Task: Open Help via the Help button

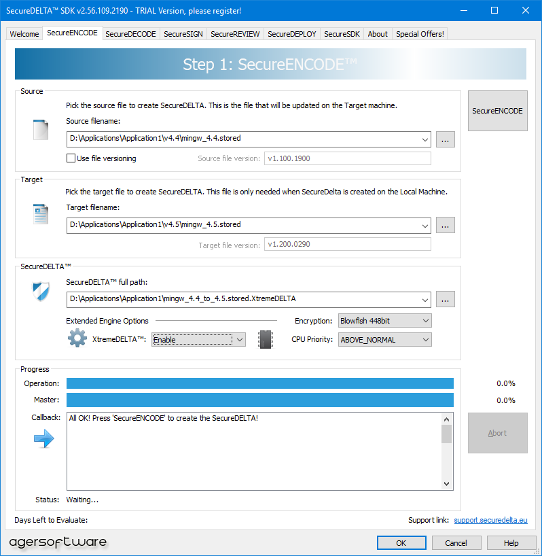Action: coord(511,543)
